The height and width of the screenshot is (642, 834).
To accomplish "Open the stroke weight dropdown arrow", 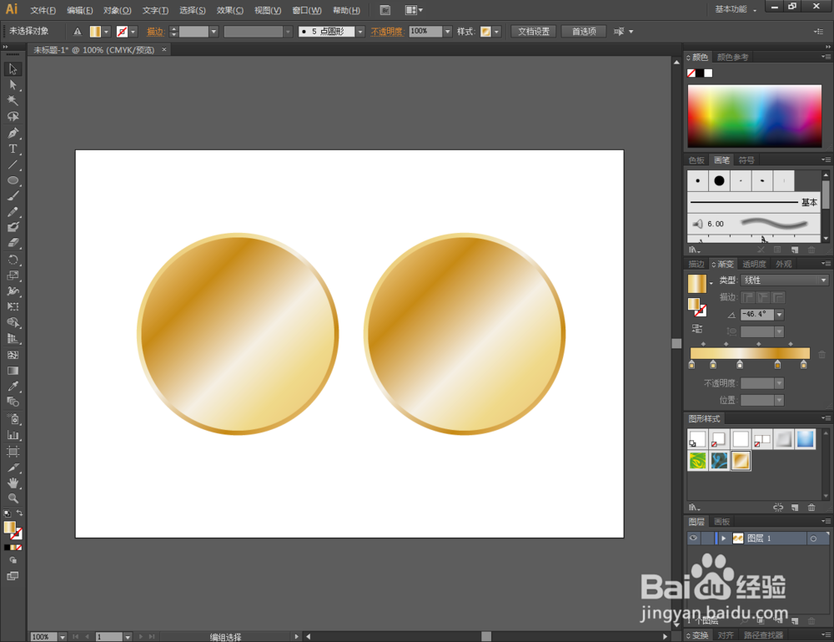I will pyautogui.click(x=214, y=32).
